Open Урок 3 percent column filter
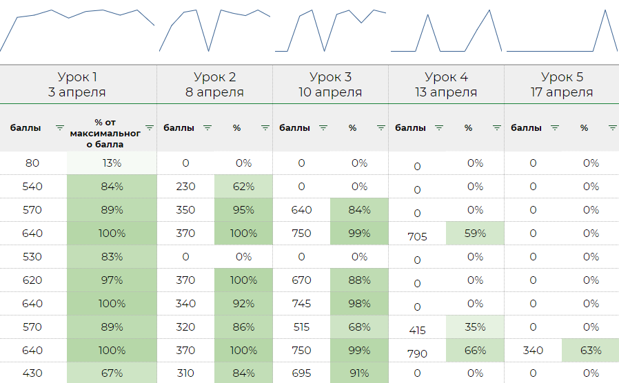The height and width of the screenshot is (383, 619). (381, 127)
